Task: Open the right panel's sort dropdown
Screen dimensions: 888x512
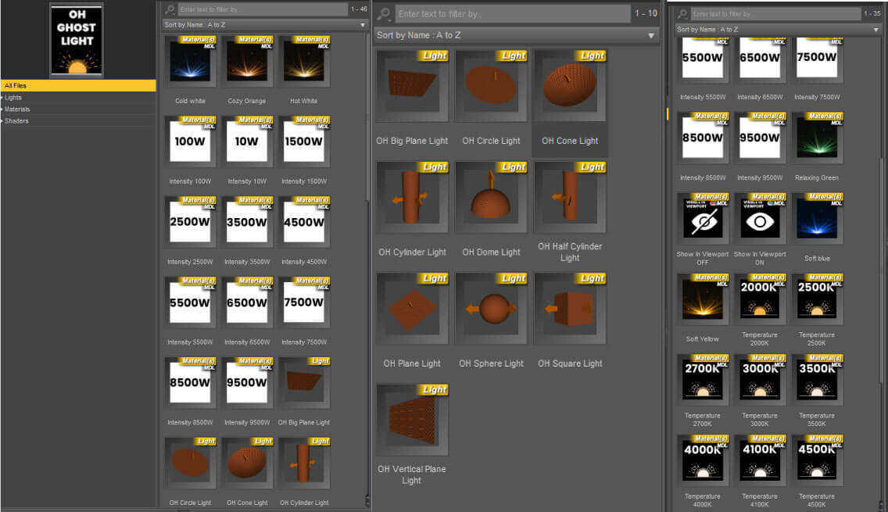Action: [x=778, y=30]
